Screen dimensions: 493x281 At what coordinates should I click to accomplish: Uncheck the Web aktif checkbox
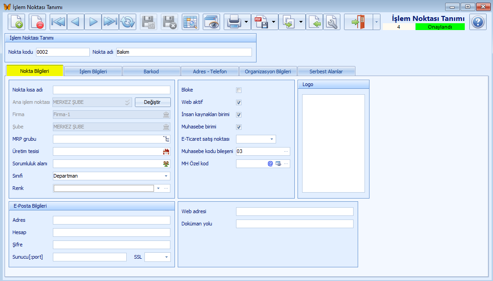(239, 102)
